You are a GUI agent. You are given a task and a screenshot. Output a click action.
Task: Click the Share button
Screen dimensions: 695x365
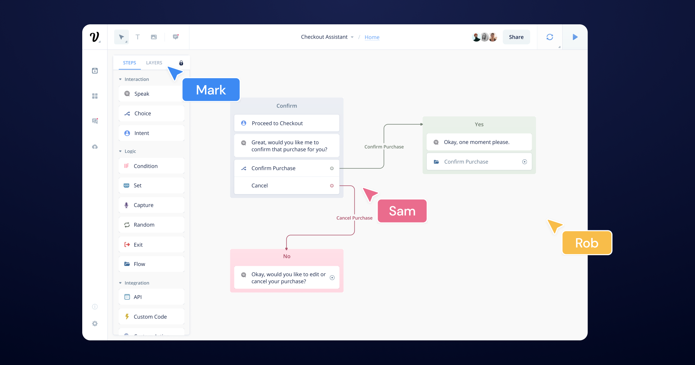point(516,37)
